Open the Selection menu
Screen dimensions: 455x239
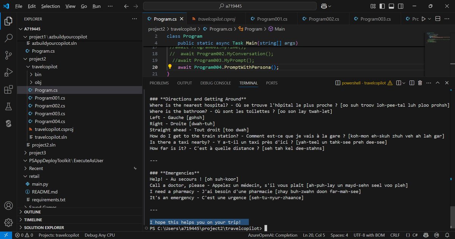[x=50, y=6]
